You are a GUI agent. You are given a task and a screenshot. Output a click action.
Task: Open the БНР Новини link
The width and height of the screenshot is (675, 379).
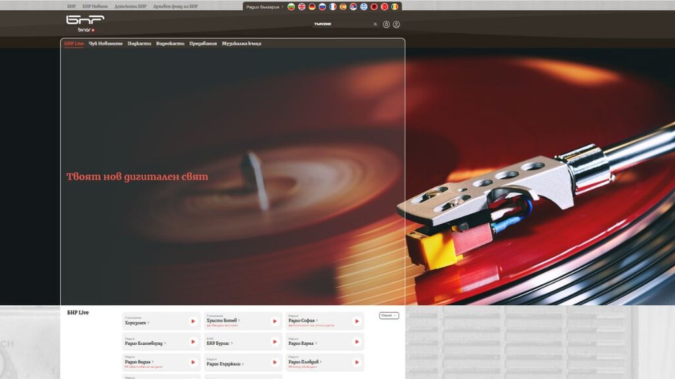pos(95,7)
